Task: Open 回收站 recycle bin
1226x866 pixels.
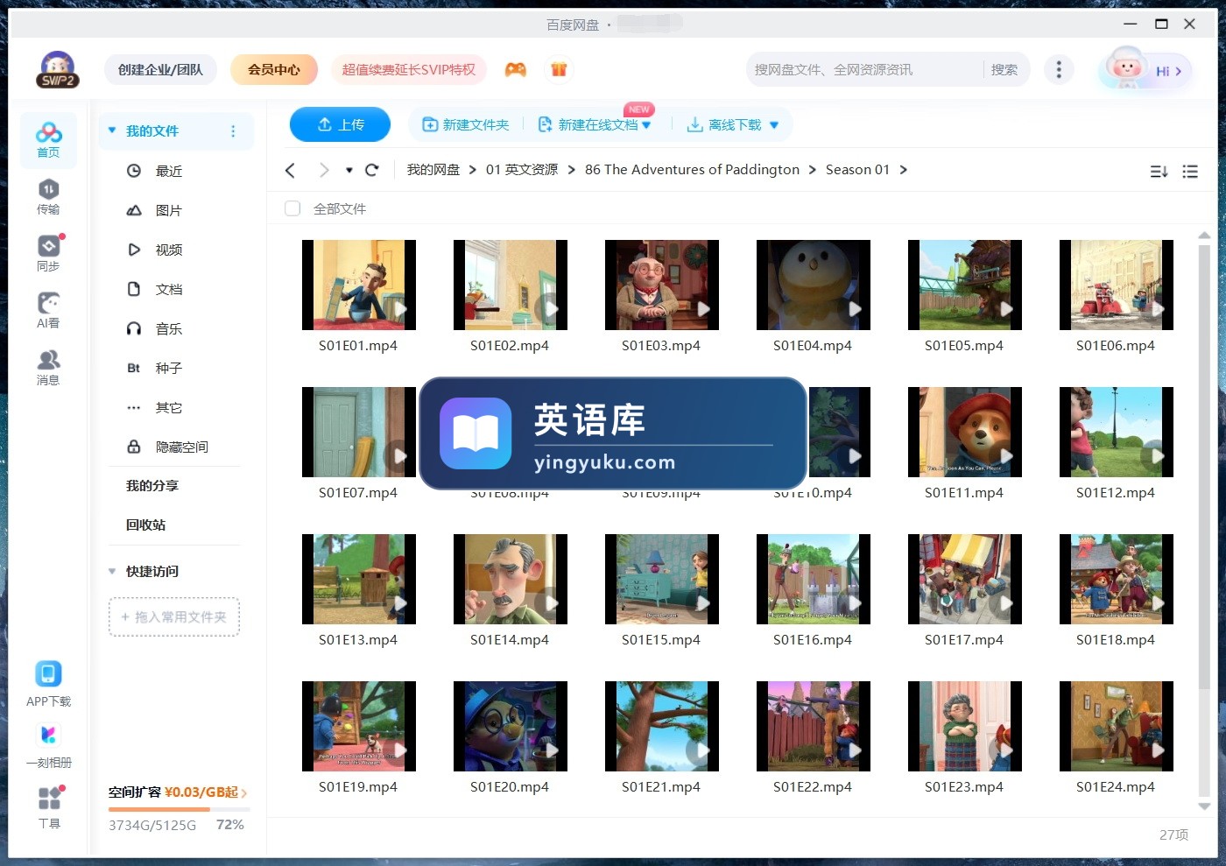Action: point(145,525)
